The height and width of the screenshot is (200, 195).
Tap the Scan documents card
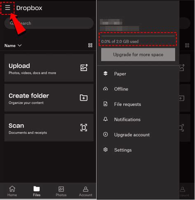49,128
